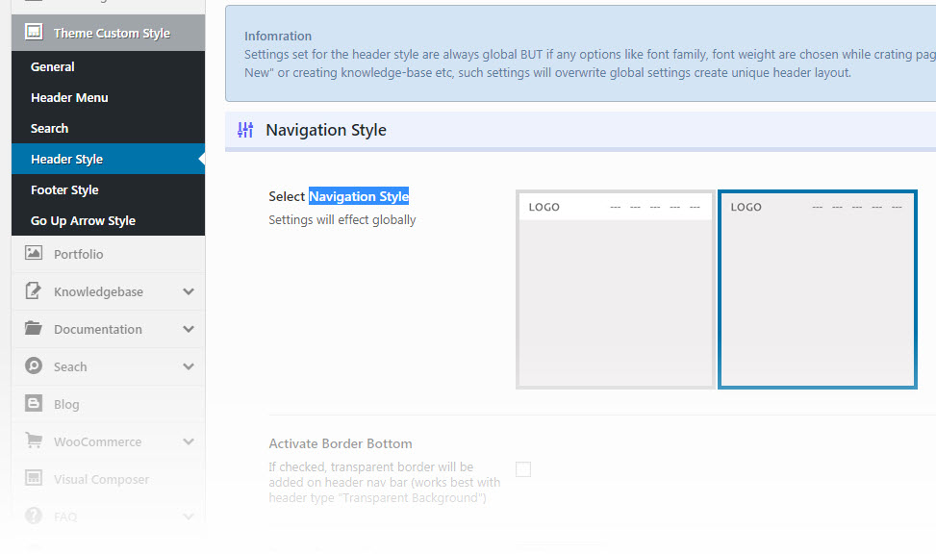The image size is (936, 554).
Task: Click the Knowledgebase edit icon
Action: pyautogui.click(x=34, y=291)
